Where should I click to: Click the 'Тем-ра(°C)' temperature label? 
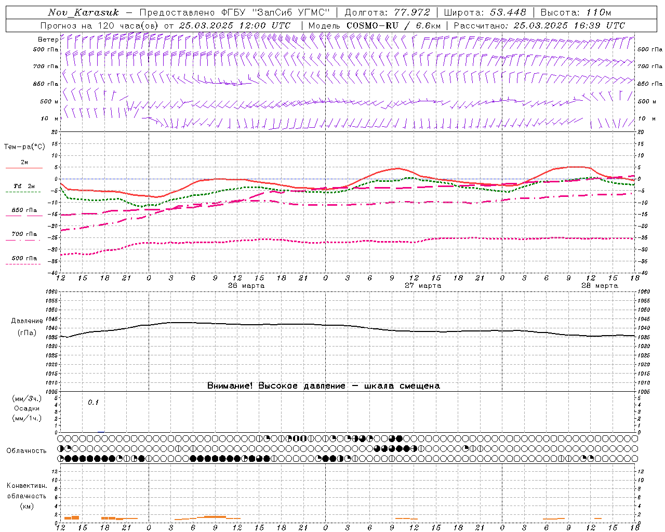pyautogui.click(x=24, y=147)
